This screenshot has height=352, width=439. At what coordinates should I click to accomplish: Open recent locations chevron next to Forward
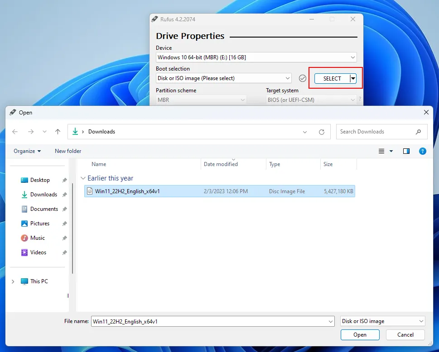pyautogui.click(x=44, y=132)
